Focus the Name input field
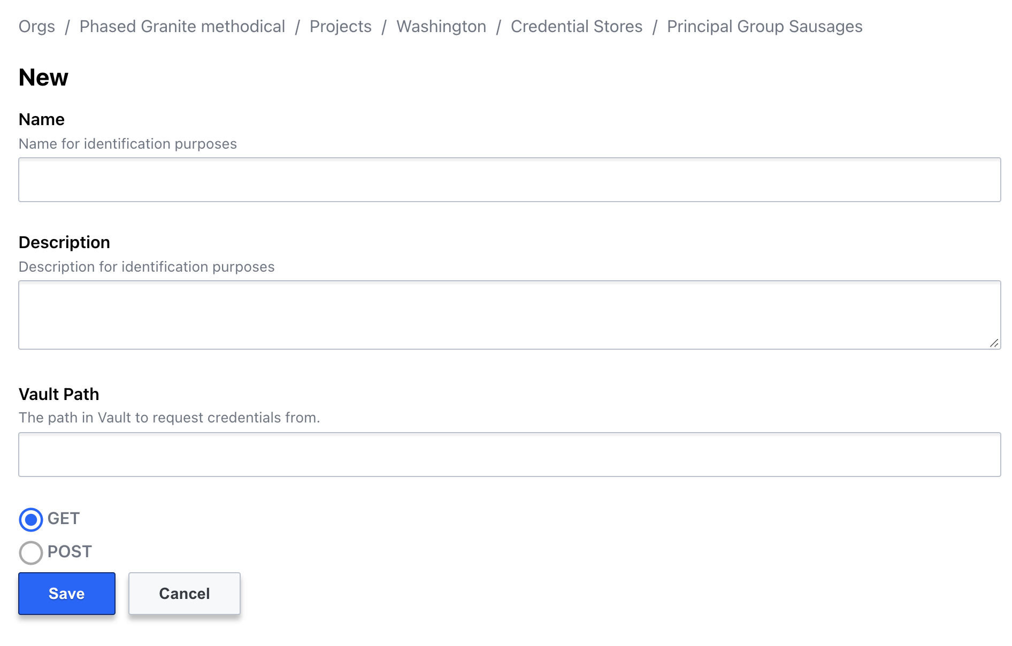Image resolution: width=1012 pixels, height=646 pixels. pyautogui.click(x=509, y=180)
